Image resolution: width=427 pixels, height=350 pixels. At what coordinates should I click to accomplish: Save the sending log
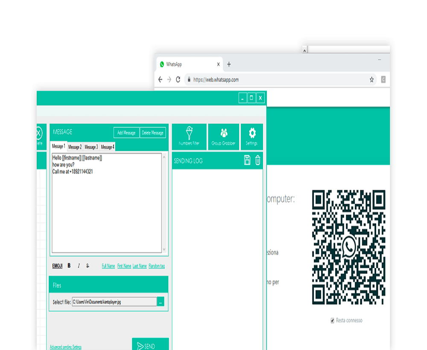pyautogui.click(x=247, y=160)
